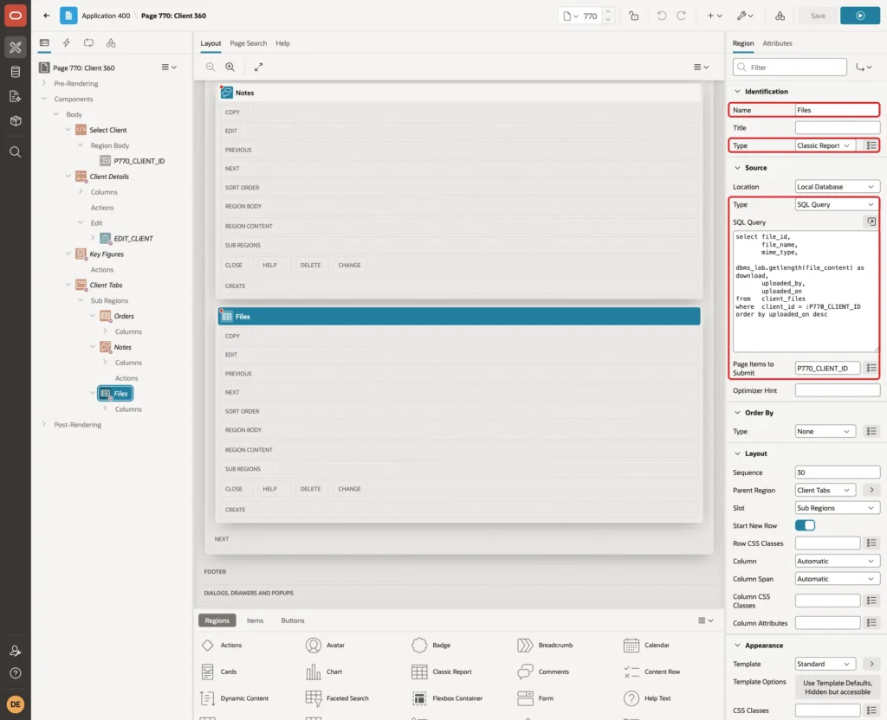Collapse the Identification section

[x=737, y=92]
